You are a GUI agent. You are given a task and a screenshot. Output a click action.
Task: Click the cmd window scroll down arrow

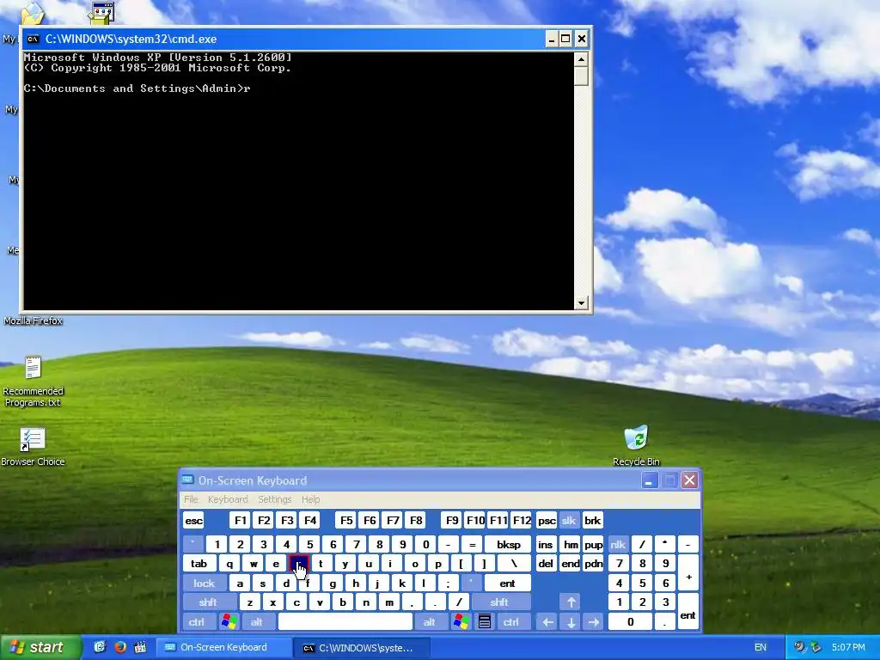click(x=581, y=303)
